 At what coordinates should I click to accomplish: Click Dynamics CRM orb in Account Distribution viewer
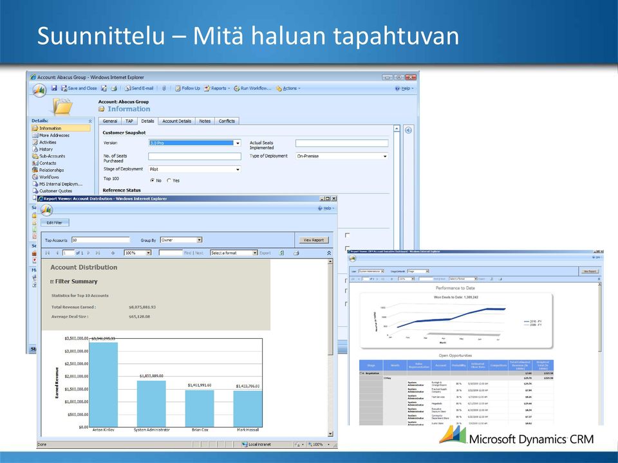pos(46,210)
